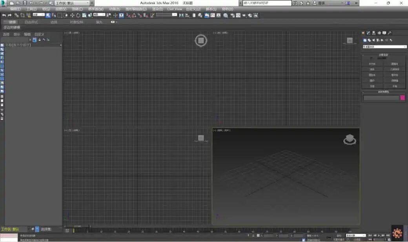408x242 pixels.
Task: Switch to the 自由形式 ribbon tab
Action: pos(31,22)
